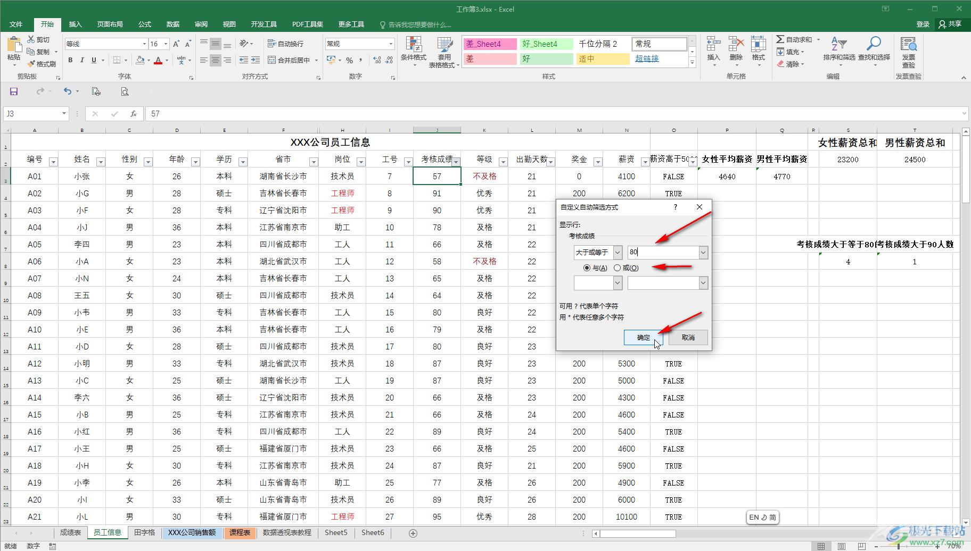
Task: Open the 成绩表 sheet tab
Action: coord(70,532)
